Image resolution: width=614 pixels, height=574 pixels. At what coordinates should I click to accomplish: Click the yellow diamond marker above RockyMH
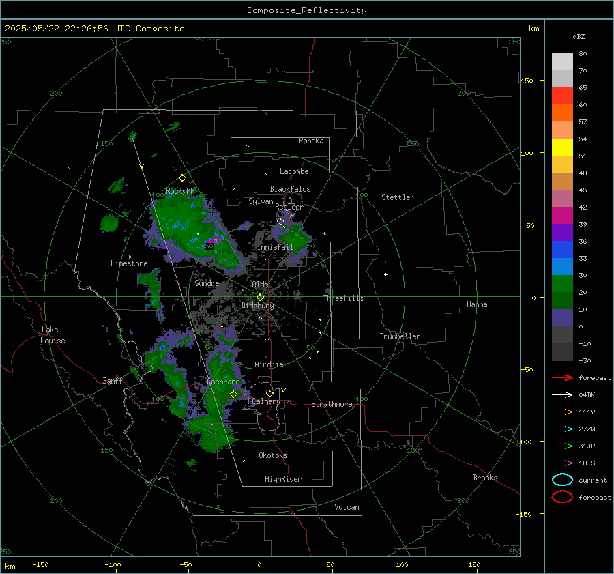coord(182,178)
